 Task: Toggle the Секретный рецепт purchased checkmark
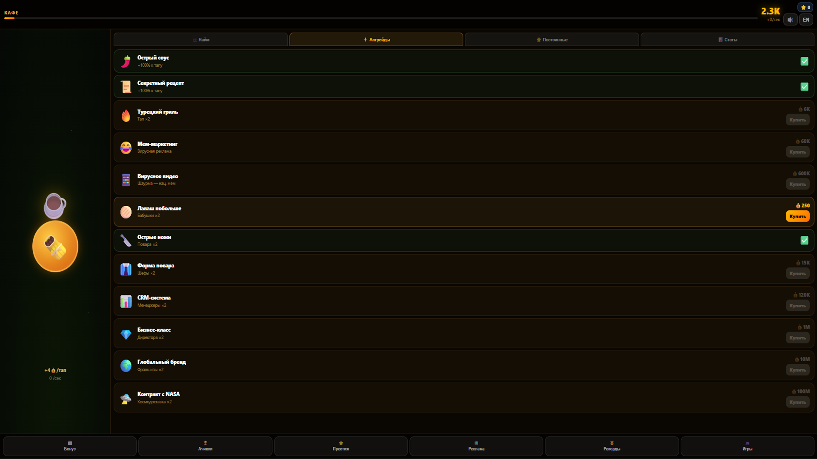click(804, 87)
